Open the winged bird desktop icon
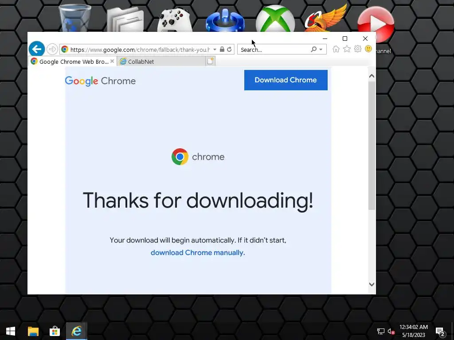Viewport: 454px width, 340px height. 326,18
